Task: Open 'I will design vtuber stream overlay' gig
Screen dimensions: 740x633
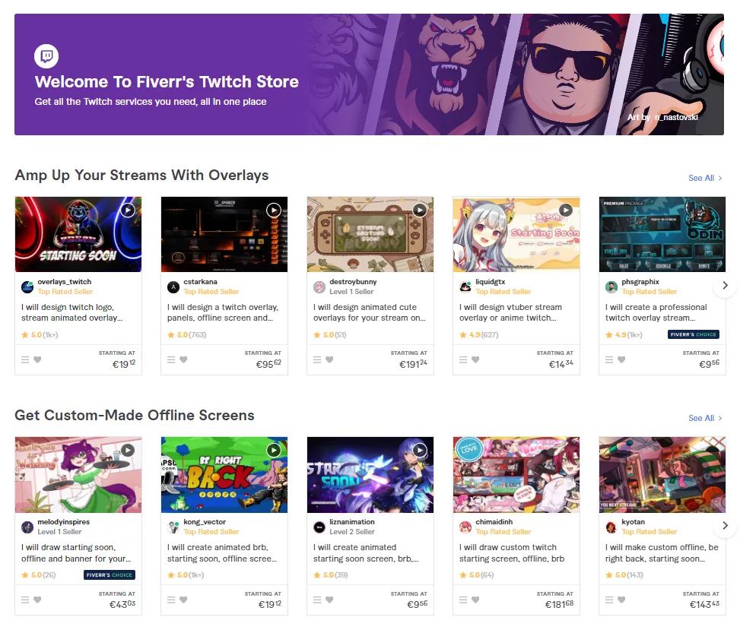Action: pos(510,312)
